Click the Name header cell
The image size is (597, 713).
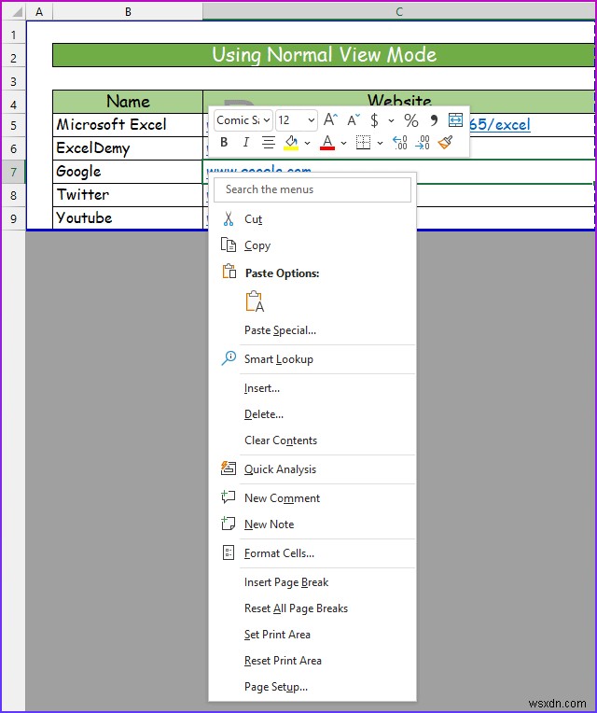tap(128, 102)
